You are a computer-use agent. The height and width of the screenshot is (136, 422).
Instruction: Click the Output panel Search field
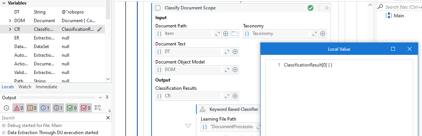53,118
